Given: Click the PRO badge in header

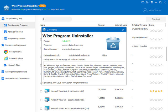Looking at the screenshot, I should click(x=43, y=6).
